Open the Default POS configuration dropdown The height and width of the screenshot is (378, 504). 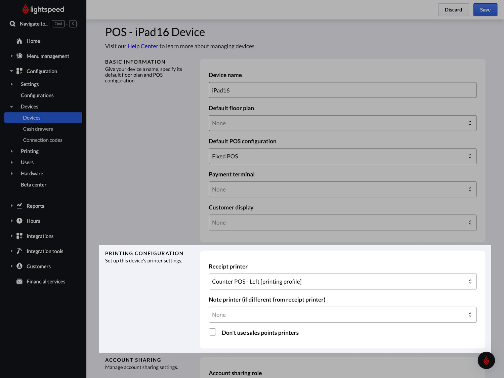[342, 156]
